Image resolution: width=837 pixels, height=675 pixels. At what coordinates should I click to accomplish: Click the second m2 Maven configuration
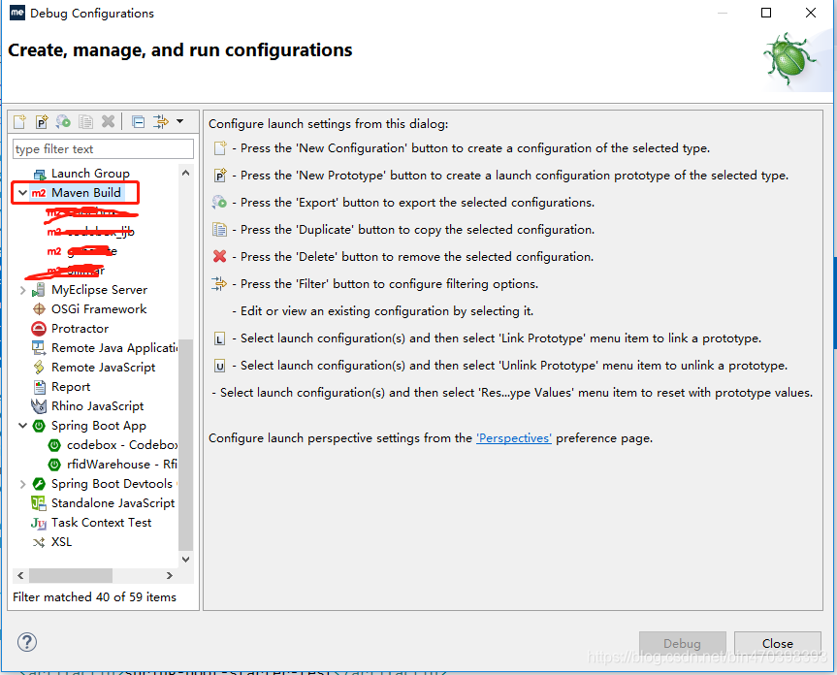click(x=91, y=232)
